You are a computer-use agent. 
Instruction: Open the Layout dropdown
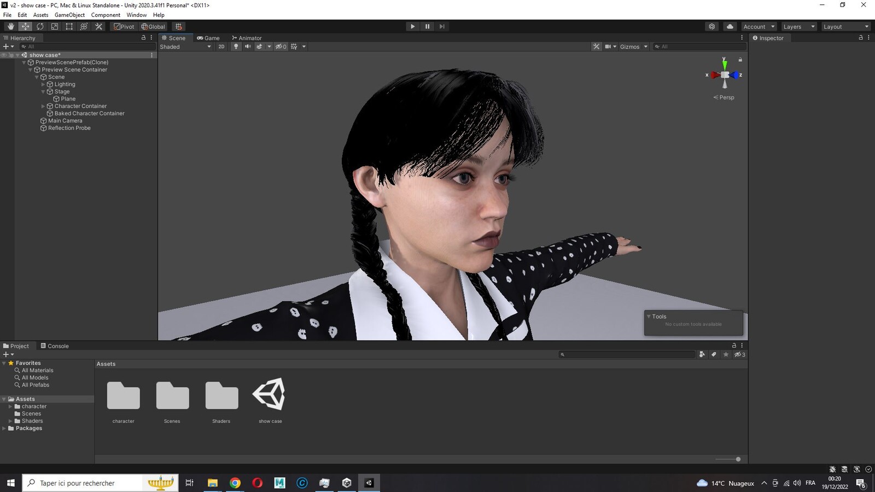coord(846,26)
